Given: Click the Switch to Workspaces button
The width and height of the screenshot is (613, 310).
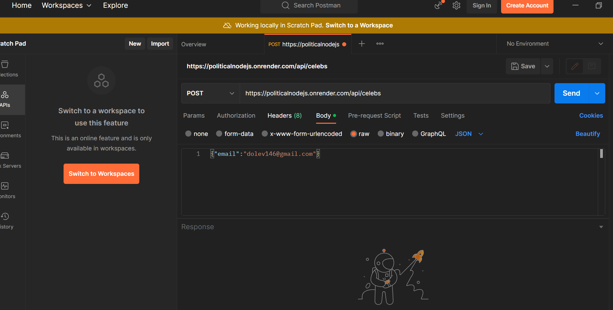Looking at the screenshot, I should pos(101,173).
